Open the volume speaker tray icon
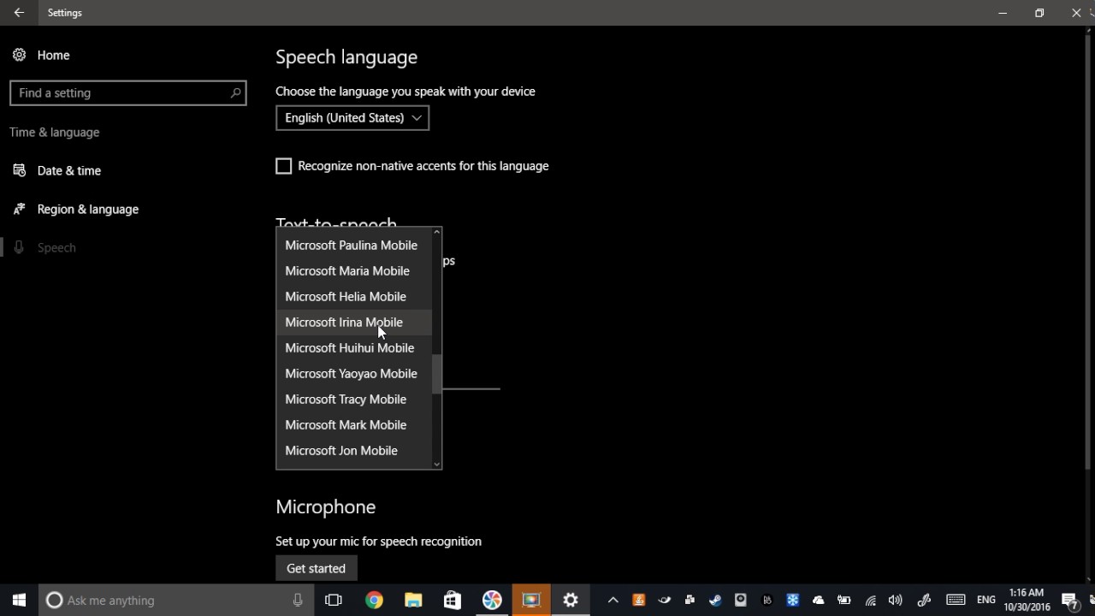The width and height of the screenshot is (1095, 616). click(x=896, y=601)
